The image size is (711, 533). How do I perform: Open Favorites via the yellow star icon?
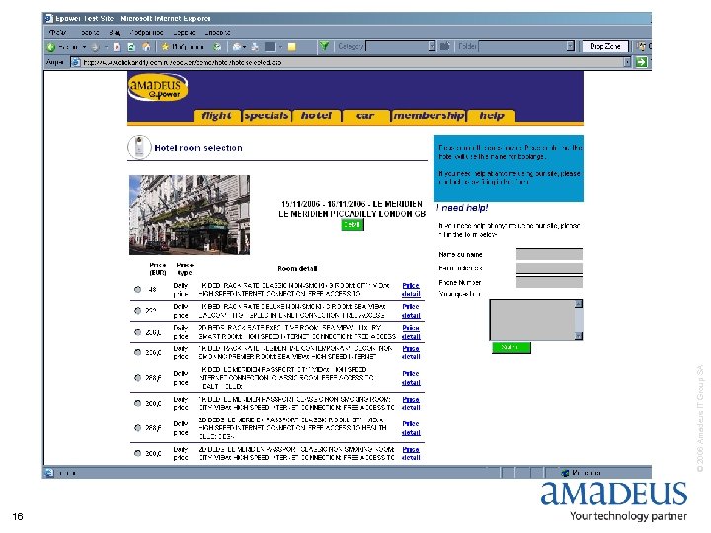[x=165, y=46]
